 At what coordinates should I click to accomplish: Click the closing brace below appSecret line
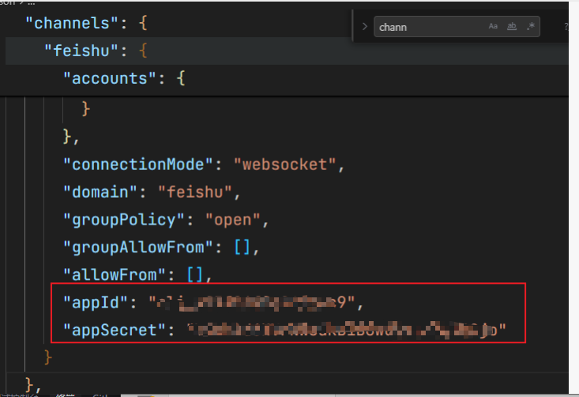[48, 357]
